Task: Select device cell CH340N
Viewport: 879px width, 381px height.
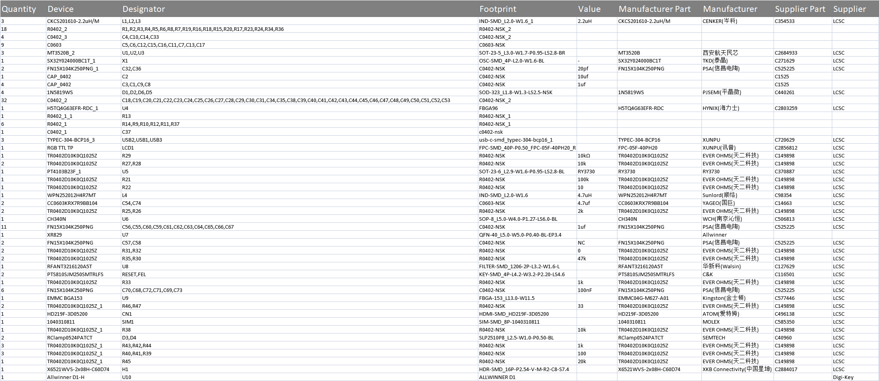Action: click(x=56, y=219)
